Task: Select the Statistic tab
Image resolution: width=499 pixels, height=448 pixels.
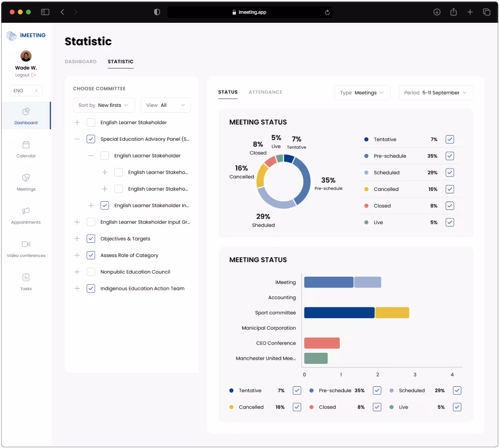Action: [x=120, y=62]
